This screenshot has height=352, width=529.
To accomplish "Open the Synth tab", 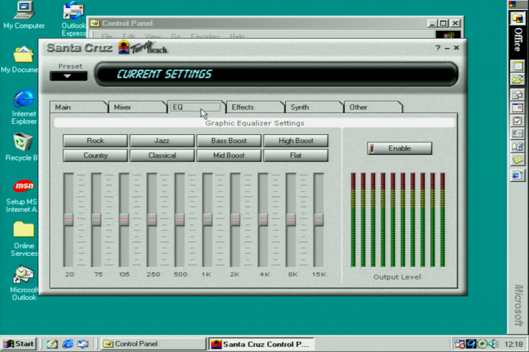I will tap(314, 107).
